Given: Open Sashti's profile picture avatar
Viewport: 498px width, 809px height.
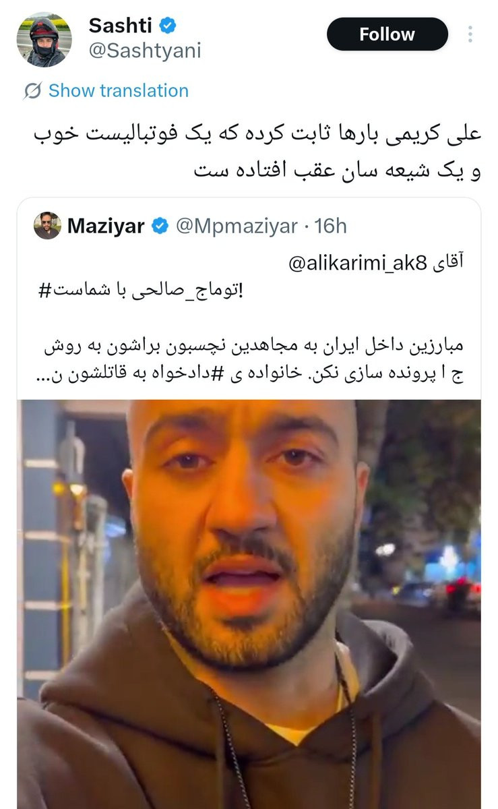Looking at the screenshot, I should coord(44,40).
